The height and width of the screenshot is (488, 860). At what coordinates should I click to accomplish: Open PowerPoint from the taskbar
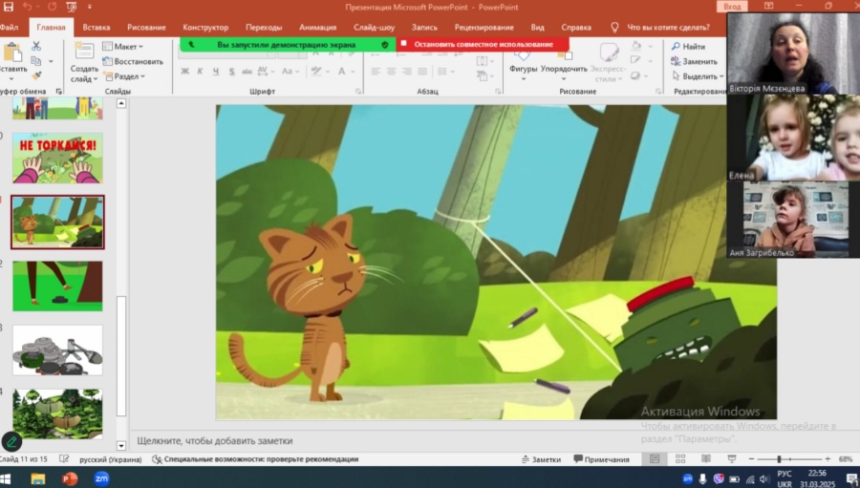69,478
